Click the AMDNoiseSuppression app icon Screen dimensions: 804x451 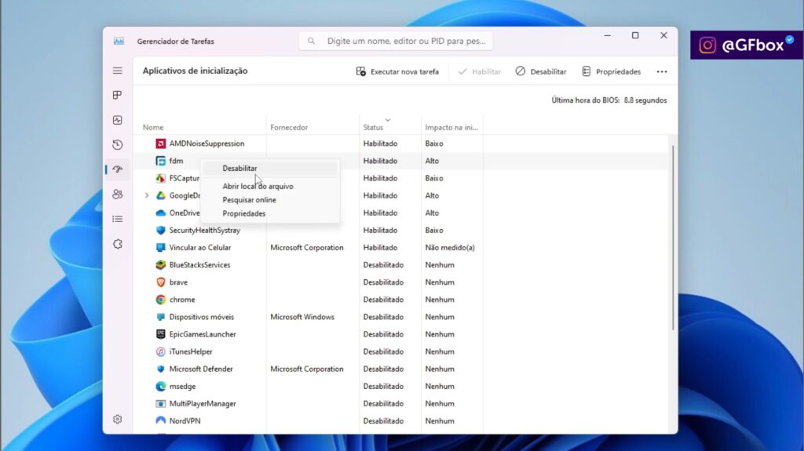click(160, 144)
